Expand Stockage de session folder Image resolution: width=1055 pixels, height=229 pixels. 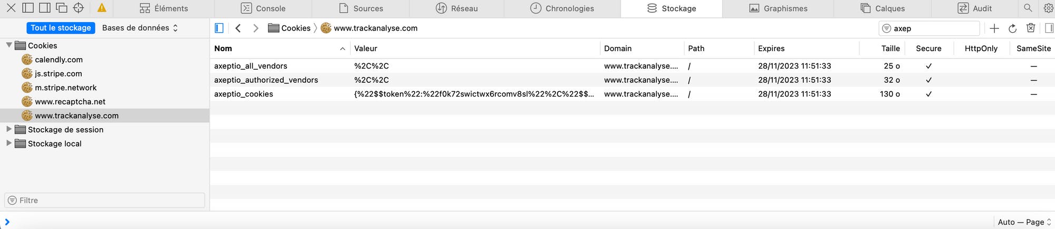pos(8,129)
